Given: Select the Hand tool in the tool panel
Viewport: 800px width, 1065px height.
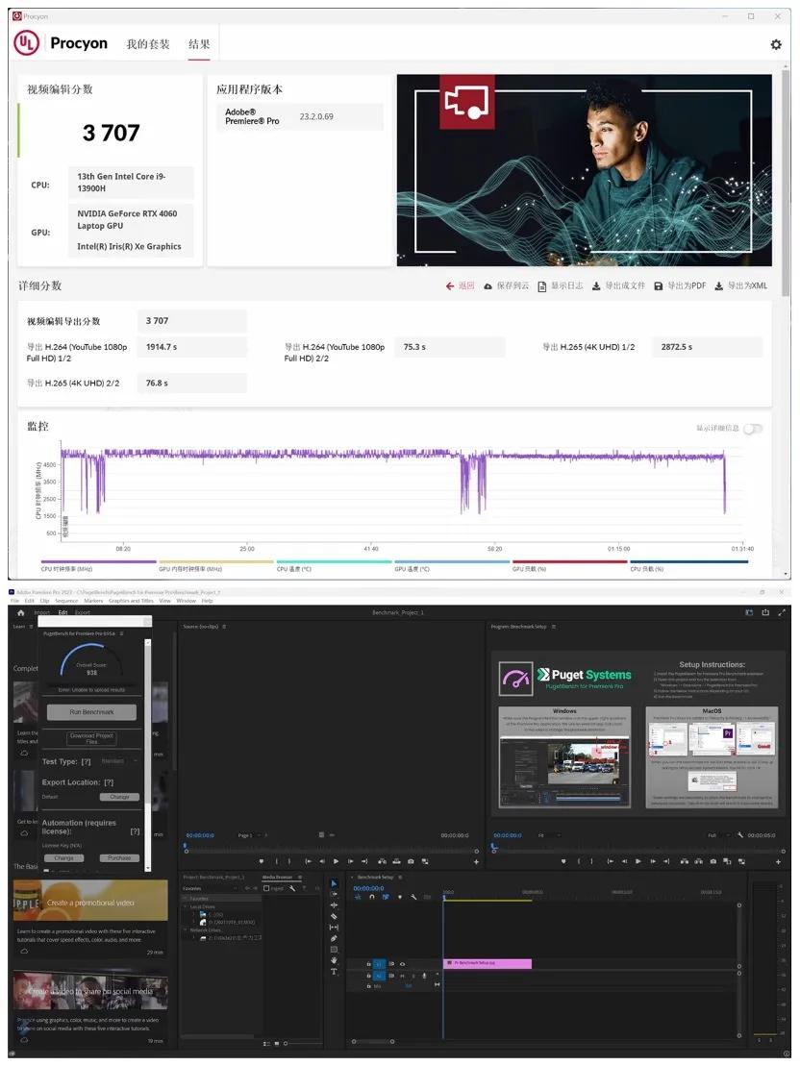Looking at the screenshot, I should [x=334, y=960].
